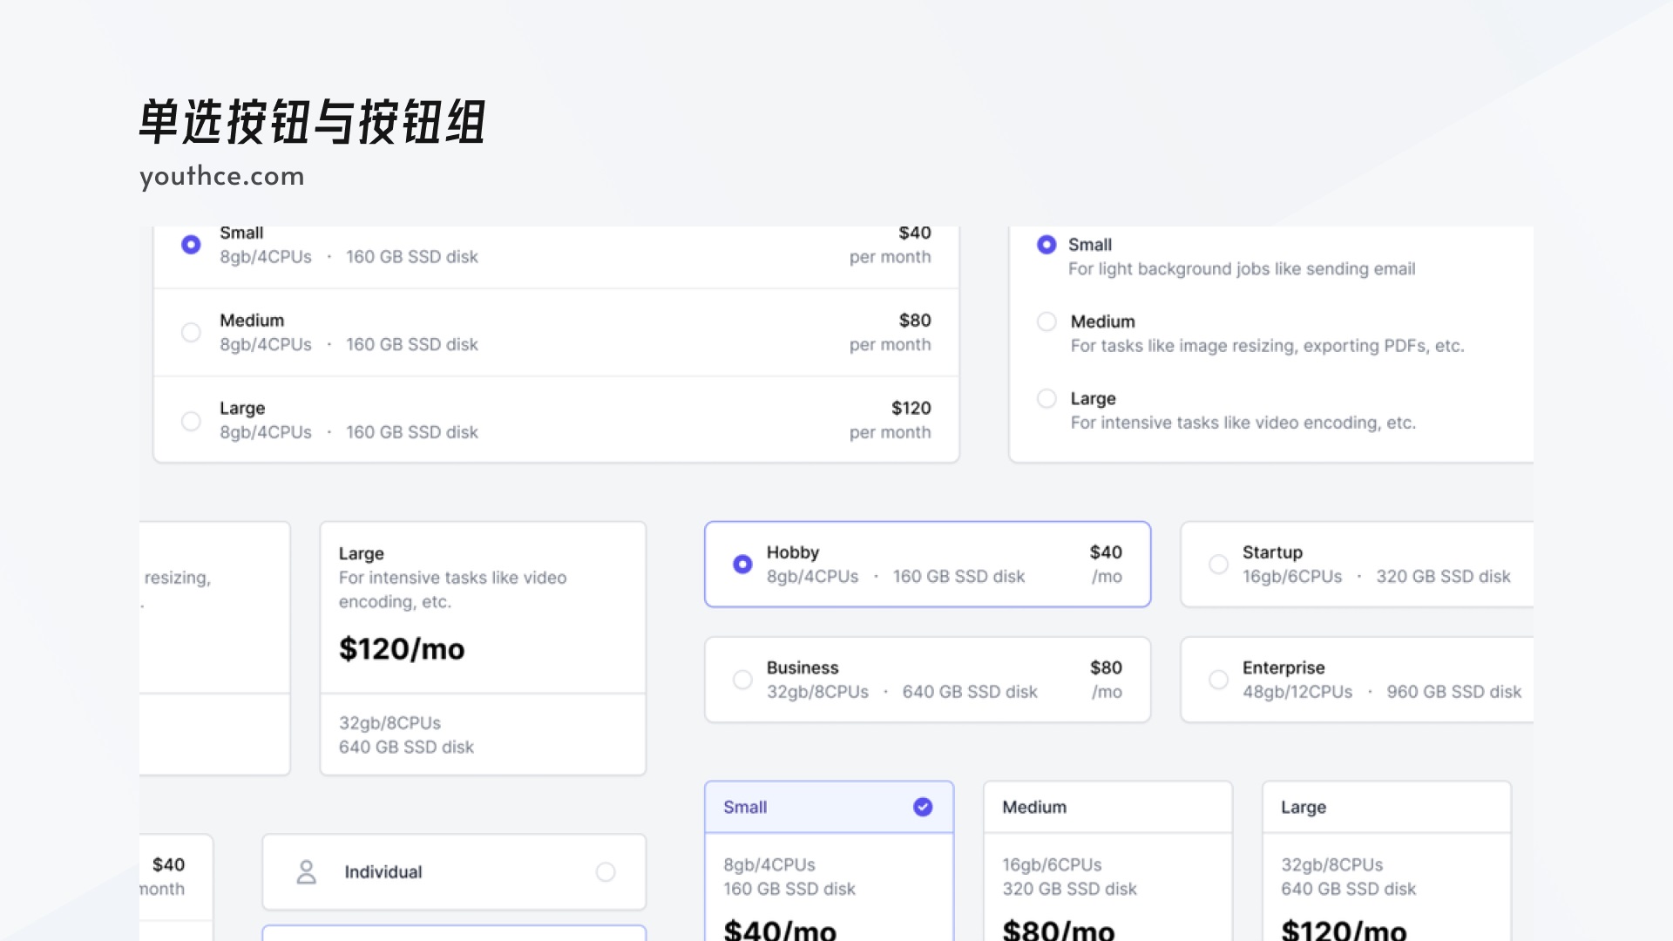The image size is (1673, 941).
Task: Click the Hobby plan card
Action: [927, 564]
